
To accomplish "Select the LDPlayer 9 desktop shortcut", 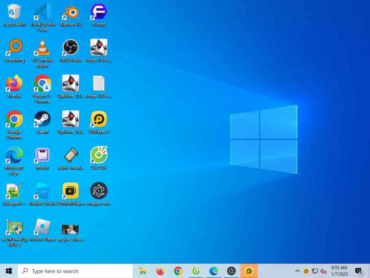I will tap(99, 122).
